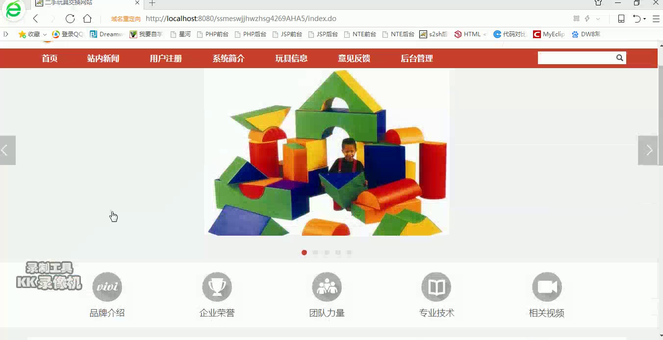Viewport: 663px width, 340px height.
Task: Open the browser hamburger menu
Action: [656, 19]
